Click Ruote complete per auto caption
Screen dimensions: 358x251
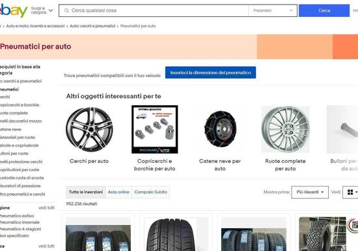click(285, 165)
